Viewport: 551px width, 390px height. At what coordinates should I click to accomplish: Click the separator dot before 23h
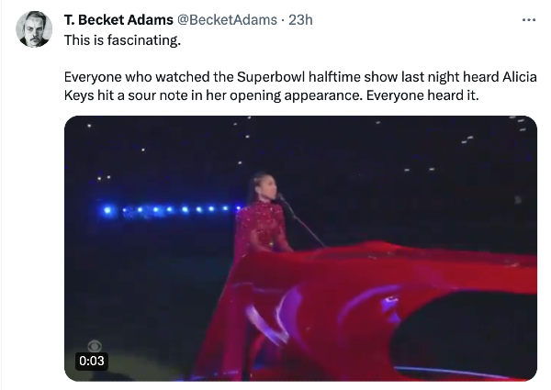click(x=283, y=20)
